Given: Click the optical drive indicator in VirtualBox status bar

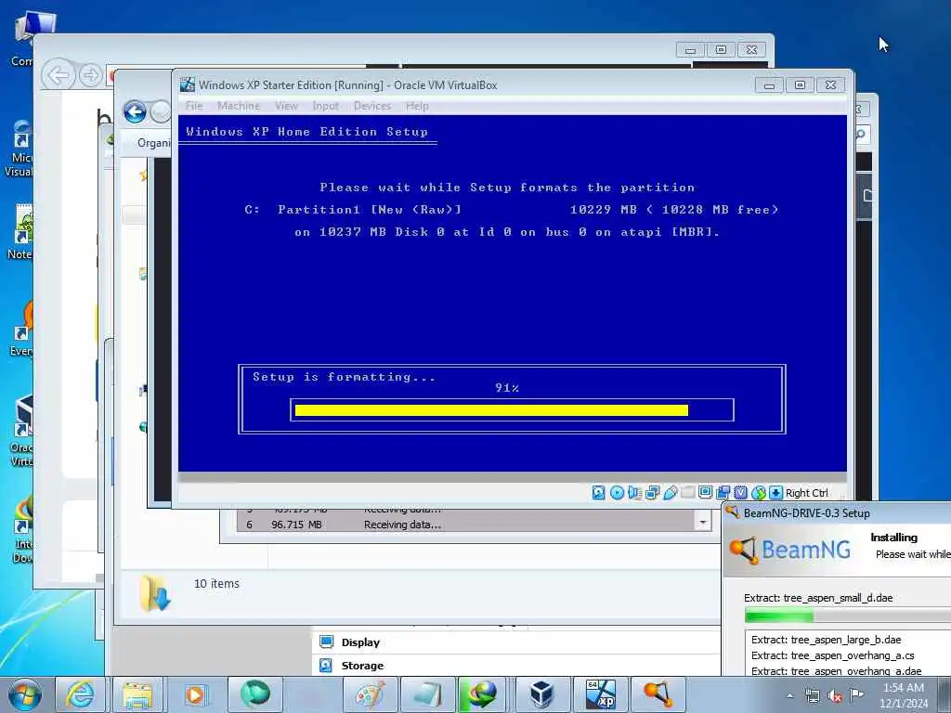Looking at the screenshot, I should 617,493.
